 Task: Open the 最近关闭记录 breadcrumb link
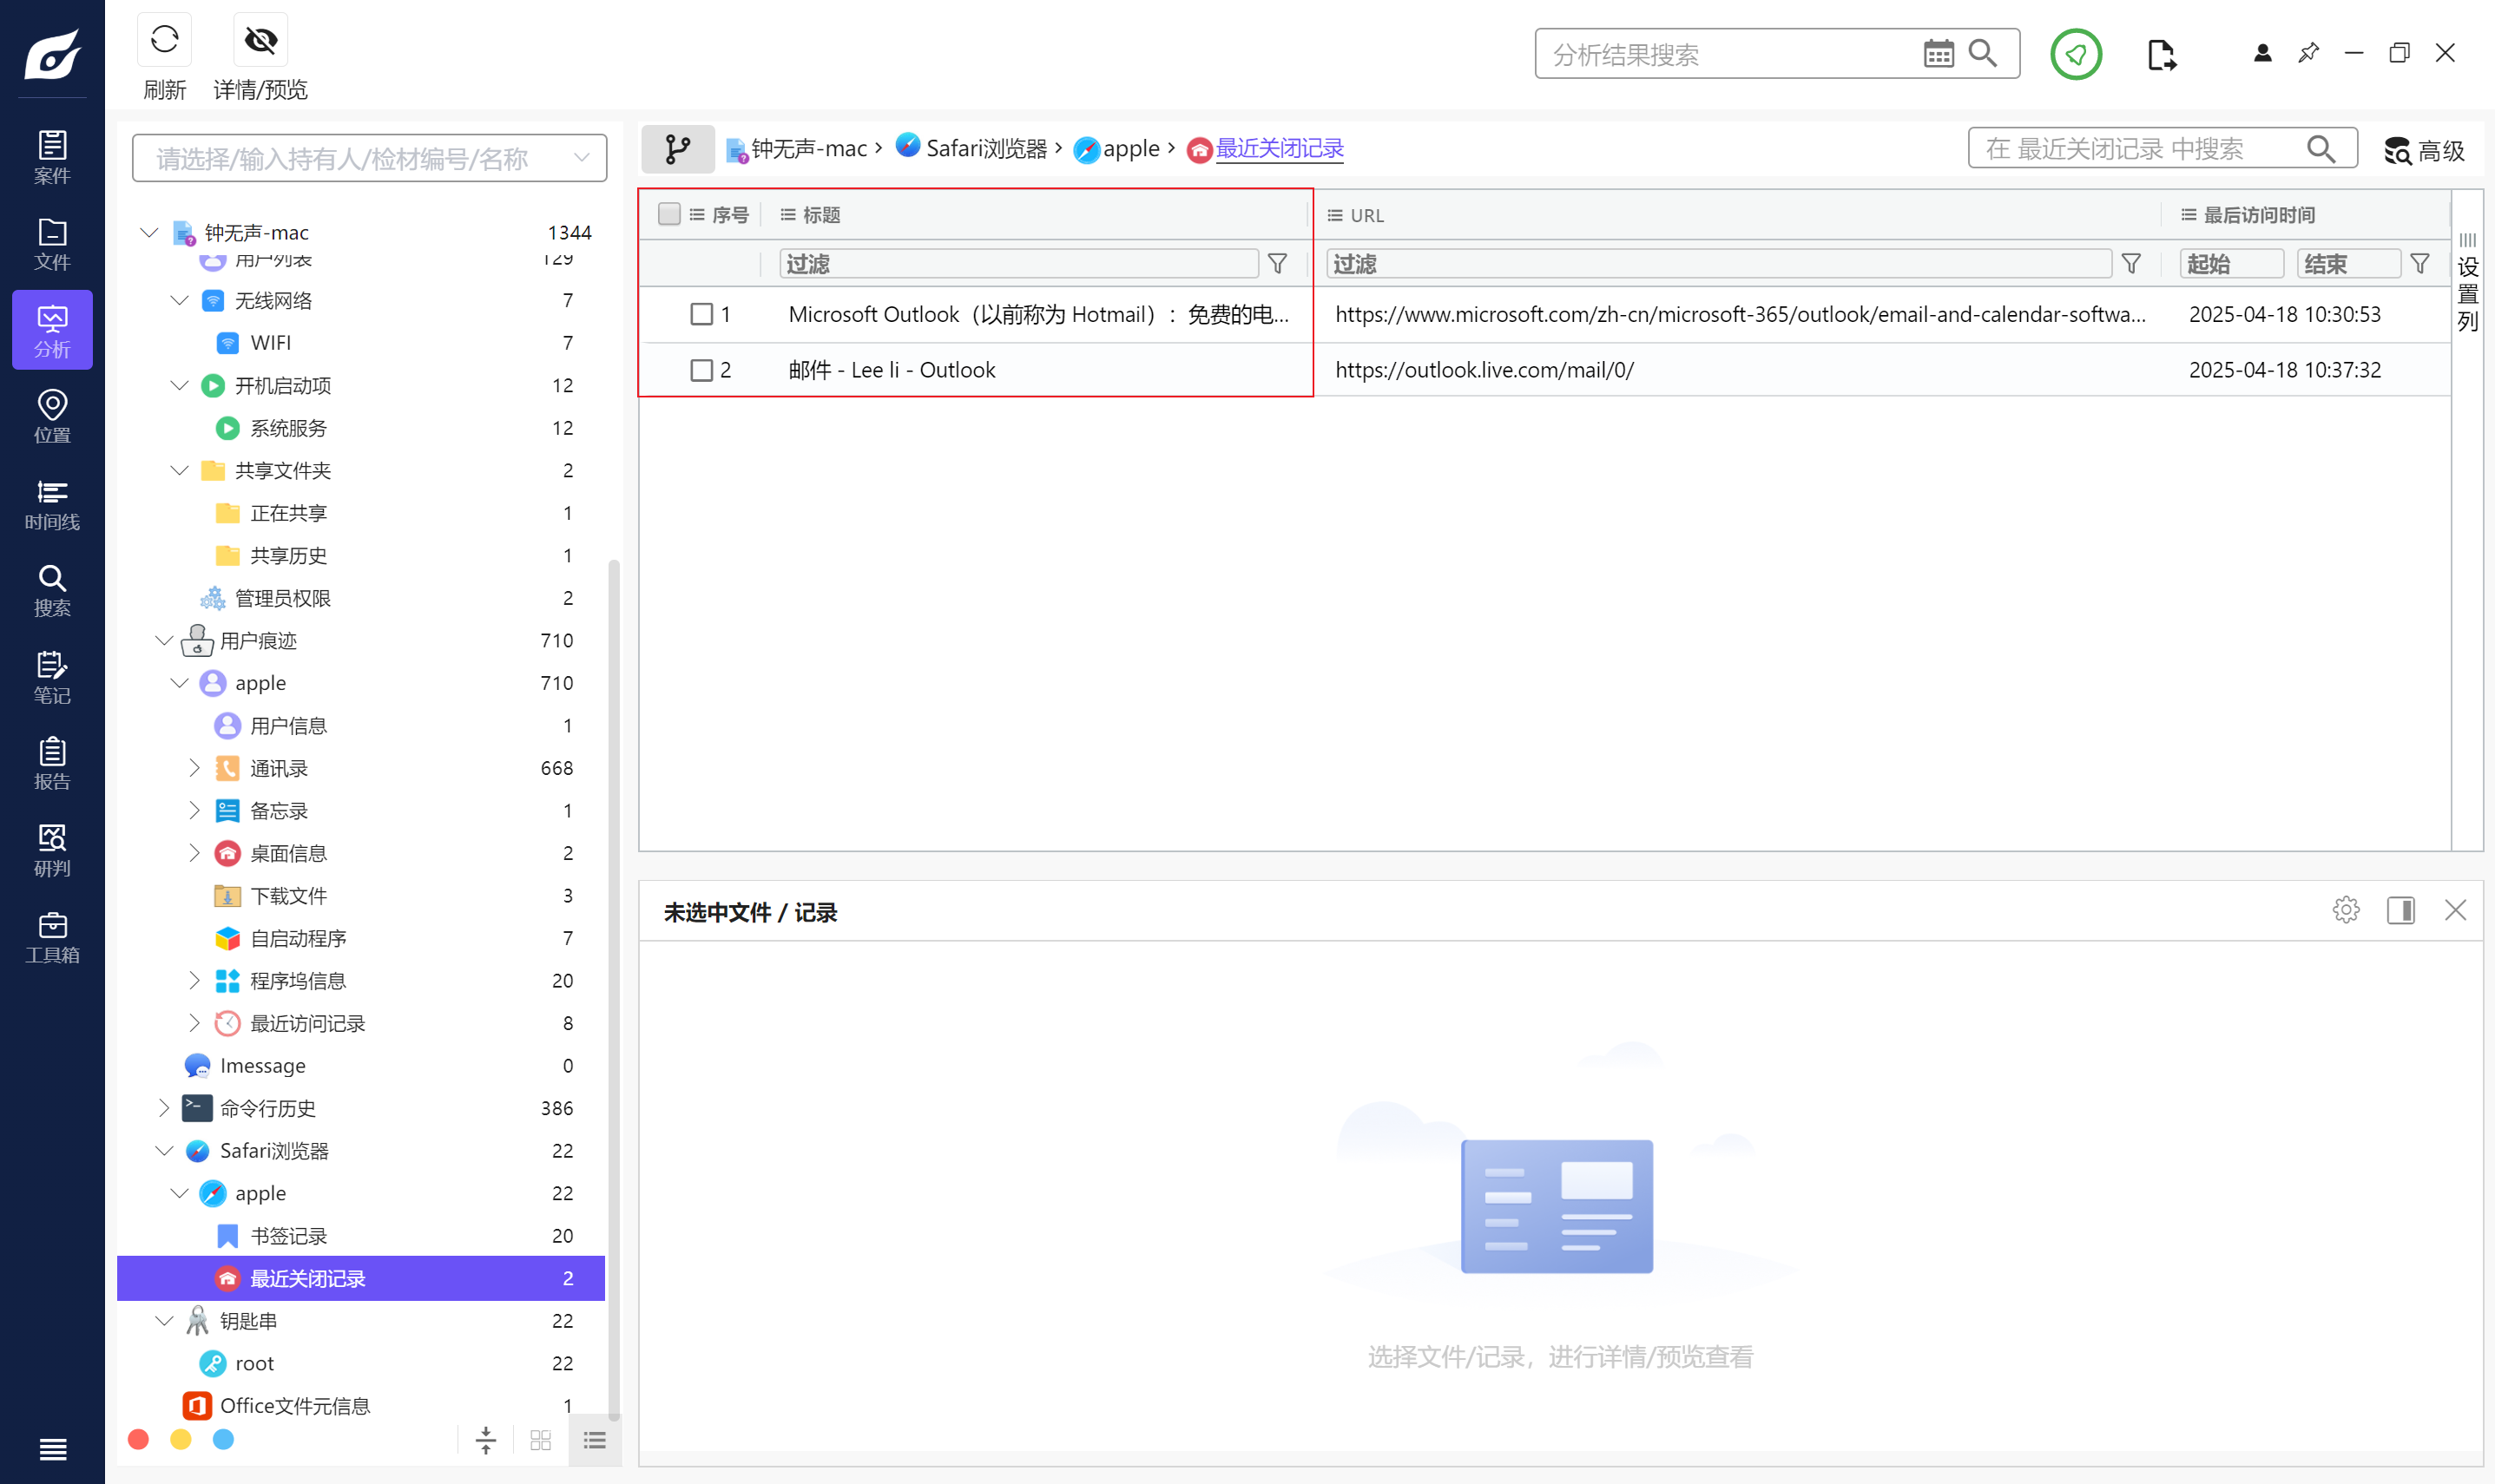pyautogui.click(x=1279, y=149)
